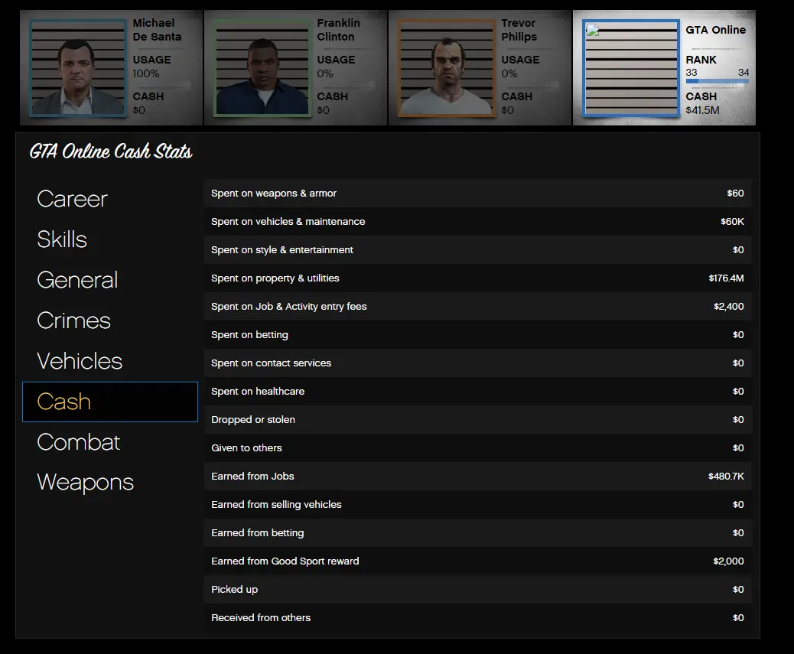The width and height of the screenshot is (794, 654).
Task: Click the Franklin Clinton name label
Action: click(338, 30)
